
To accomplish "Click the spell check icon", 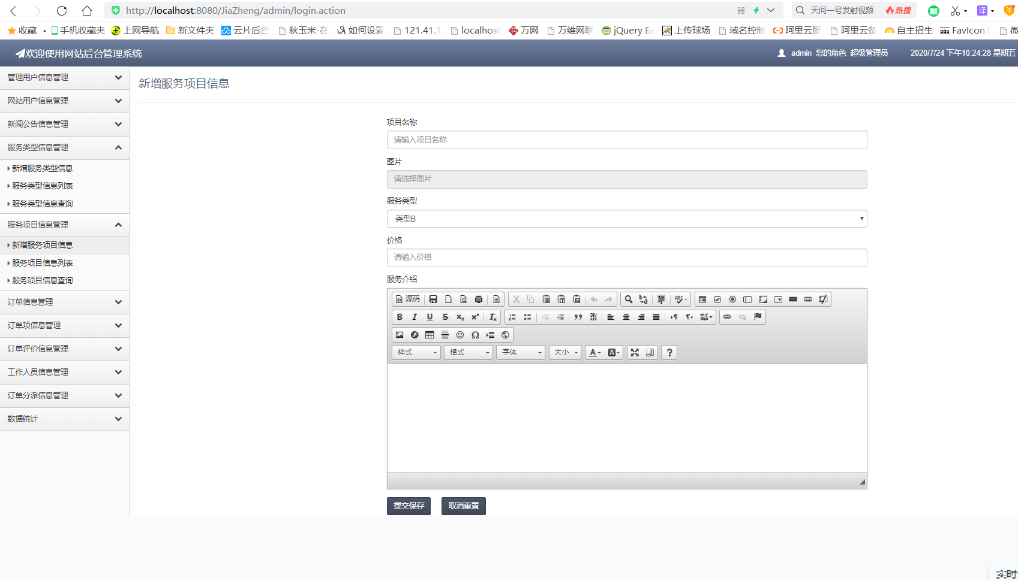I will pos(678,299).
